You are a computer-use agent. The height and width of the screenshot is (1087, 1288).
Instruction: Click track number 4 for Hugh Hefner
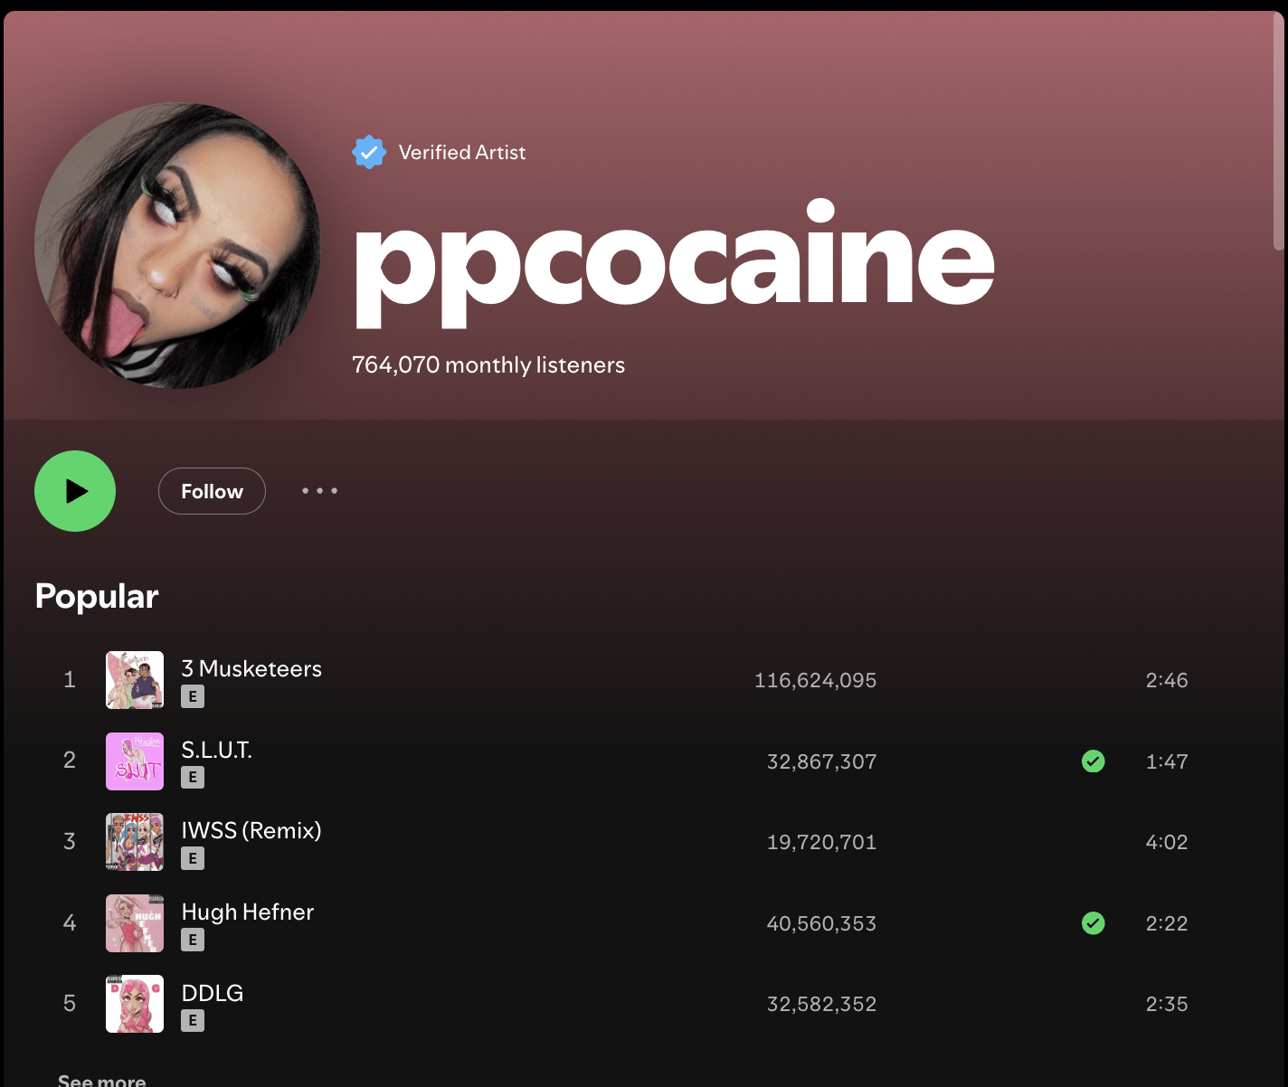tap(70, 922)
